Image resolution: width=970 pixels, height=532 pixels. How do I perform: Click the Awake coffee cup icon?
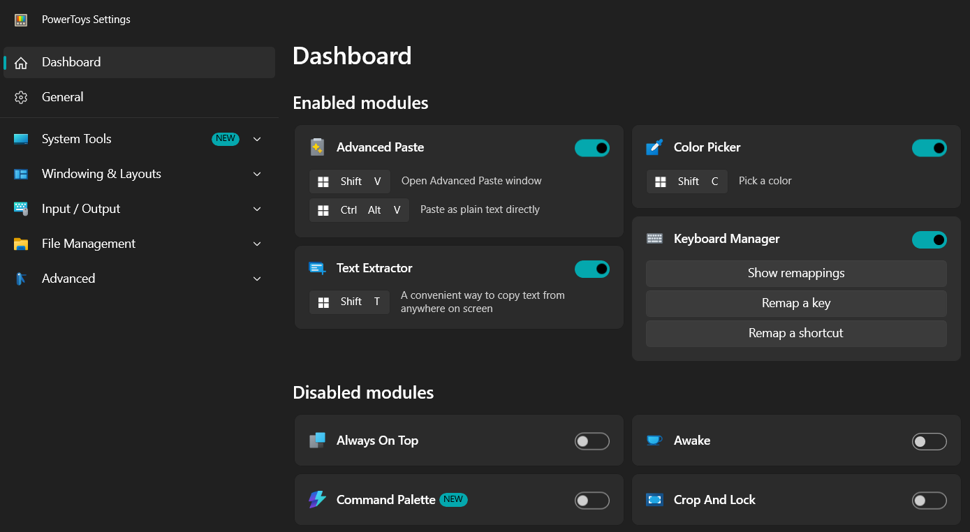click(654, 441)
